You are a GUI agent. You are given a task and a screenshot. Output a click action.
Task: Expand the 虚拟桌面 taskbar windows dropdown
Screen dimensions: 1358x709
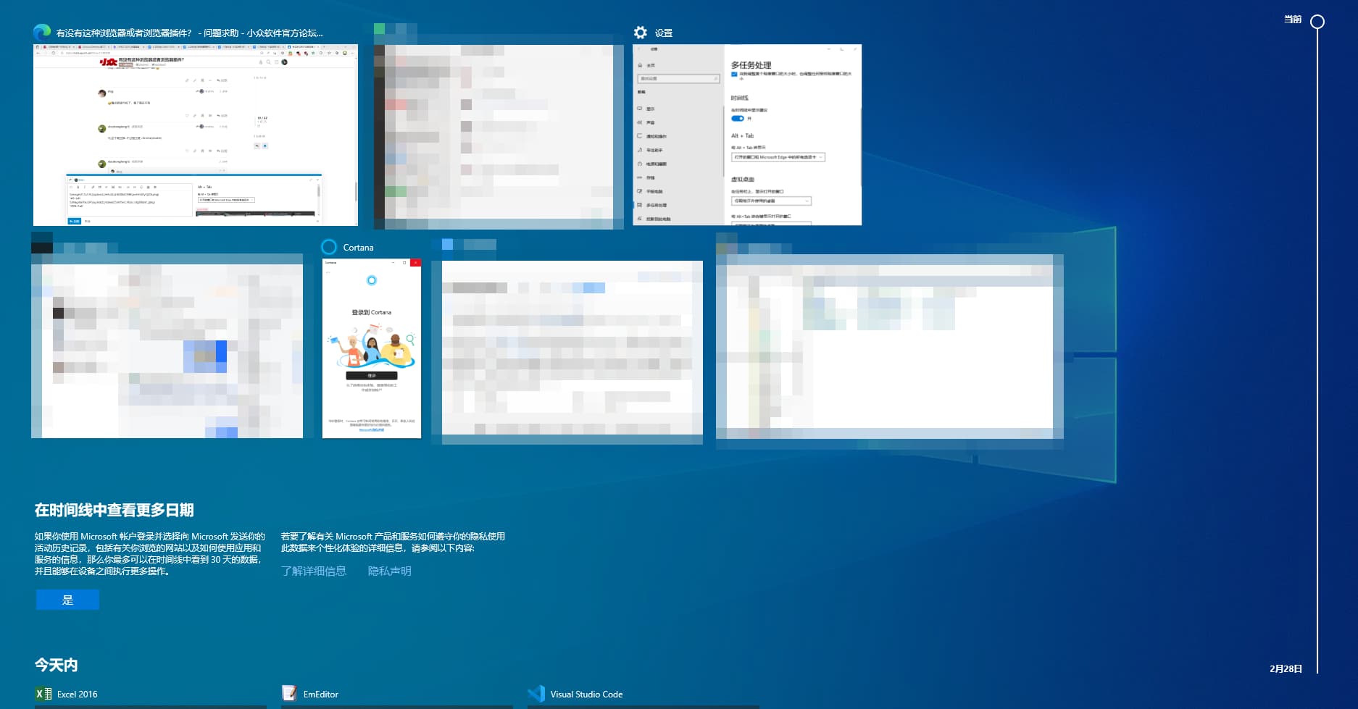[771, 201]
